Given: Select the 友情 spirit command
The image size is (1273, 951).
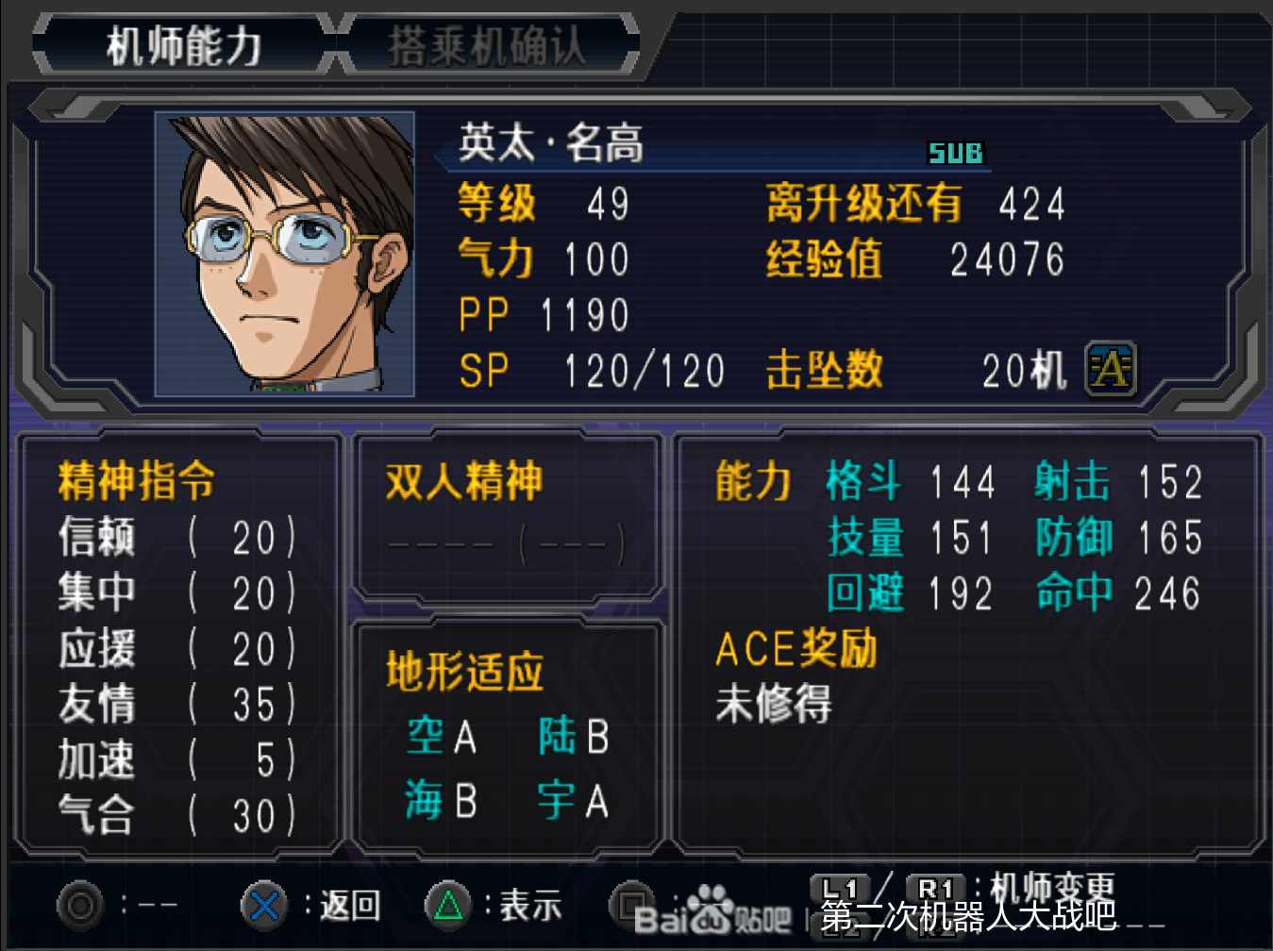Looking at the screenshot, I should coord(177,705).
